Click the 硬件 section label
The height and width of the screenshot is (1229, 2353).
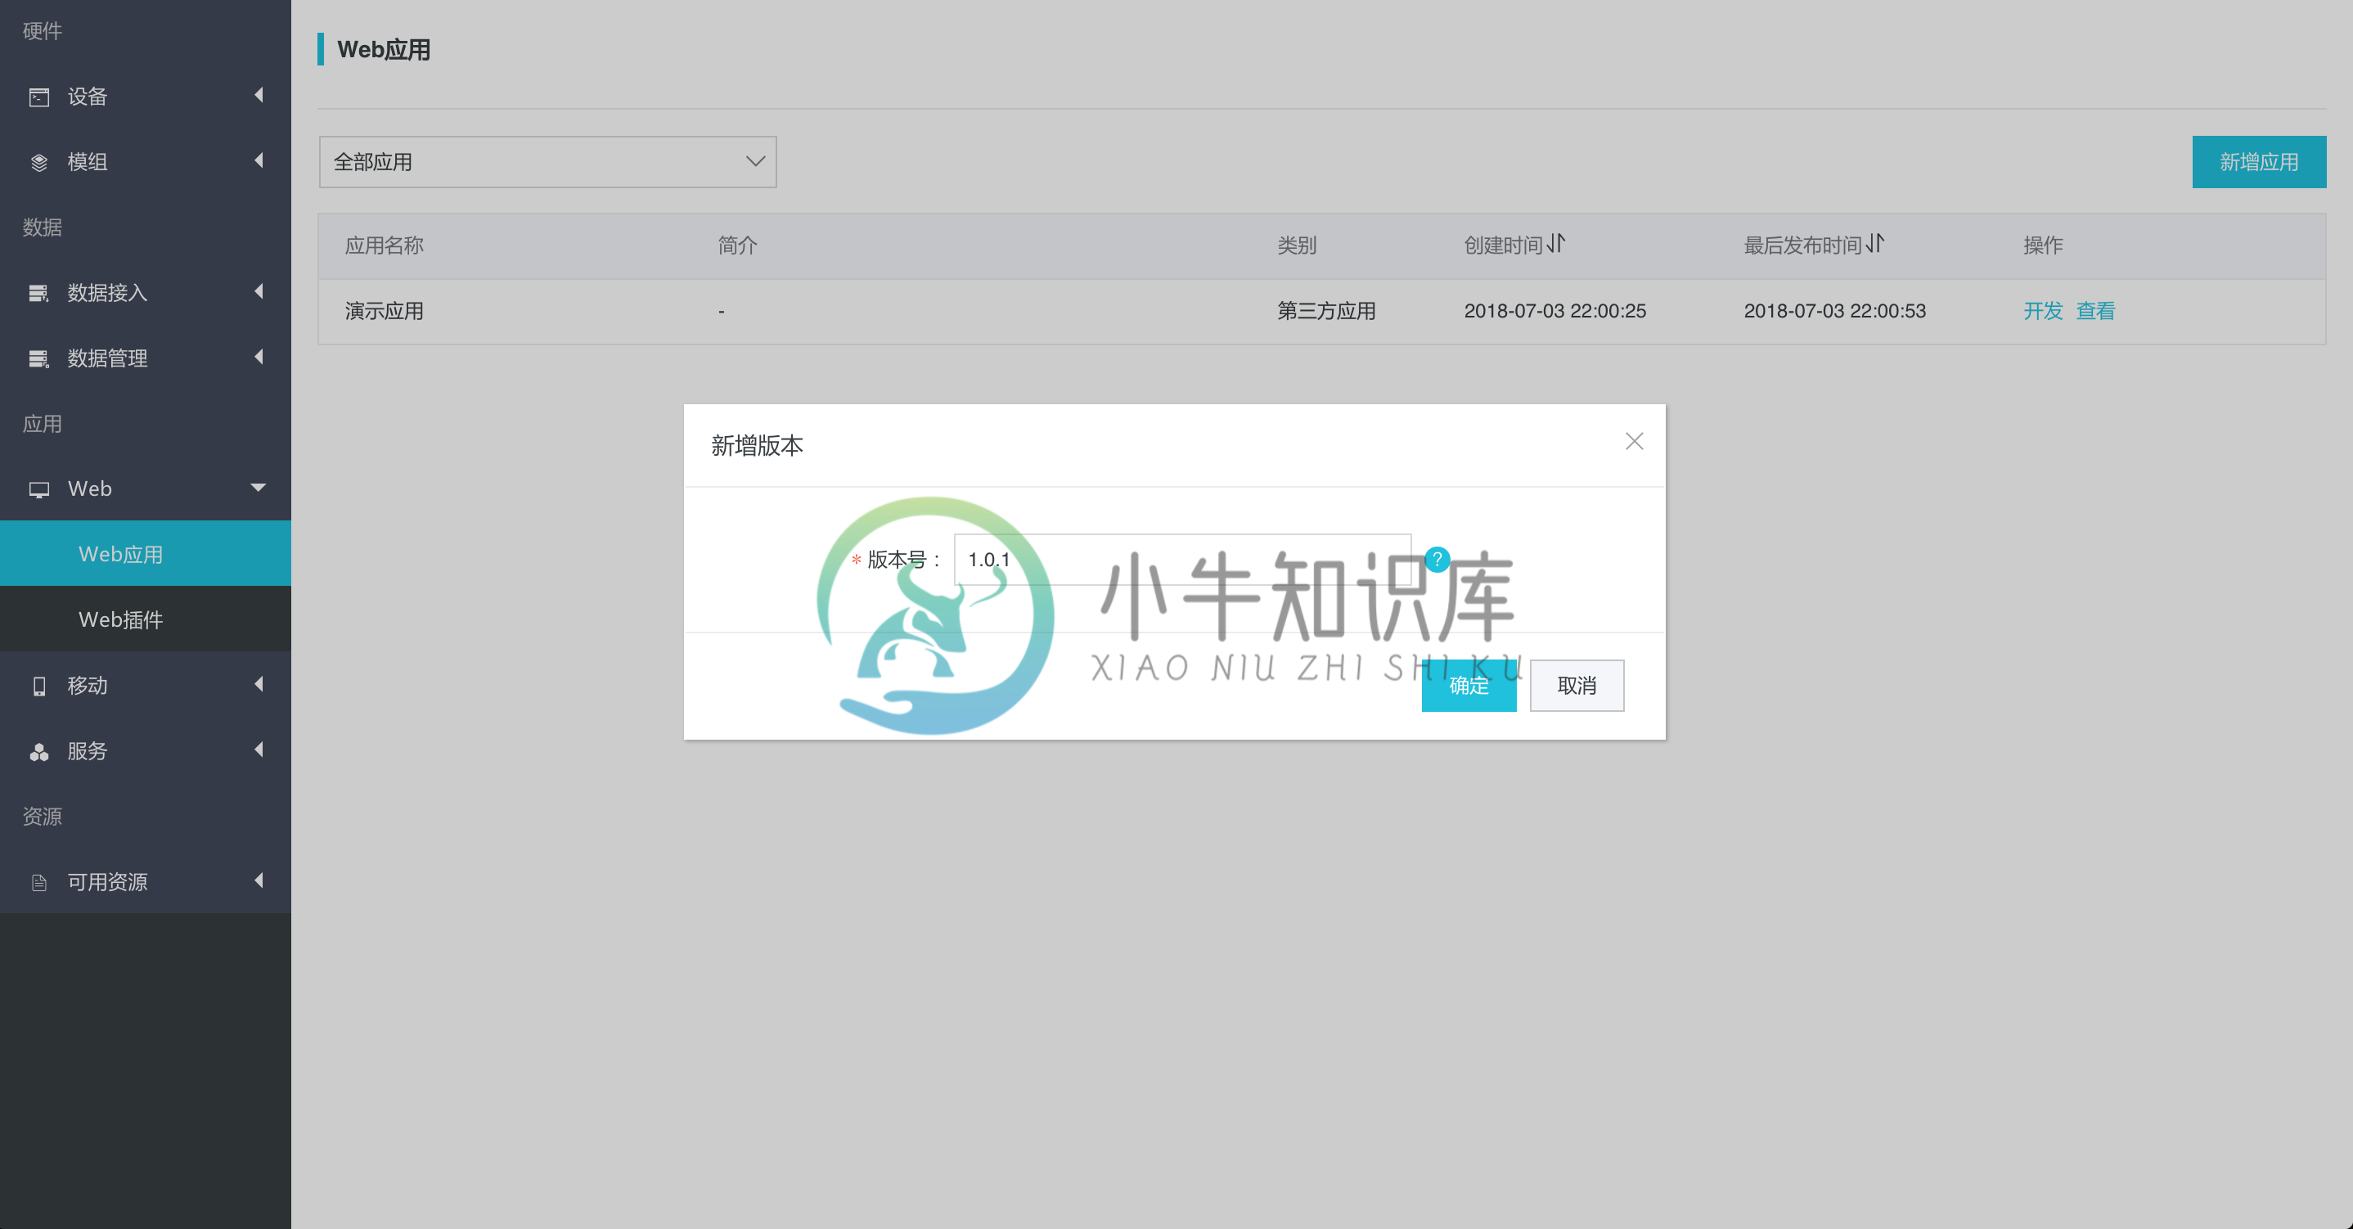pos(42,31)
